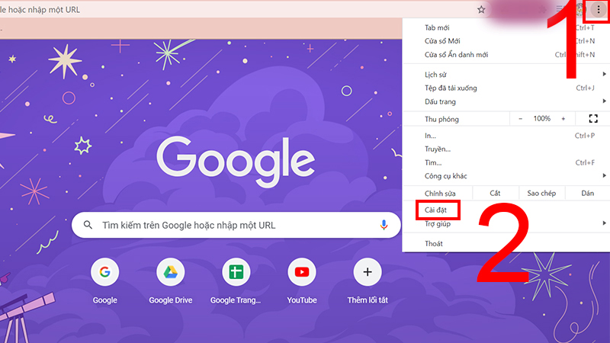Click the Sao chép button
The height and width of the screenshot is (343, 610).
coord(541,194)
